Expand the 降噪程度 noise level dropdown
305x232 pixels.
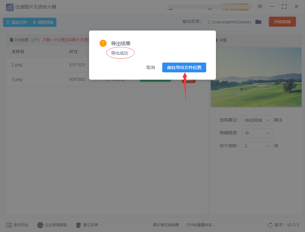[x=257, y=133]
